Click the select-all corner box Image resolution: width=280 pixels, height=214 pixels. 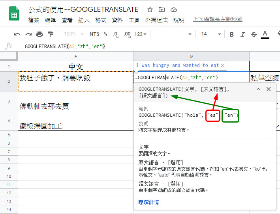point(9,56)
